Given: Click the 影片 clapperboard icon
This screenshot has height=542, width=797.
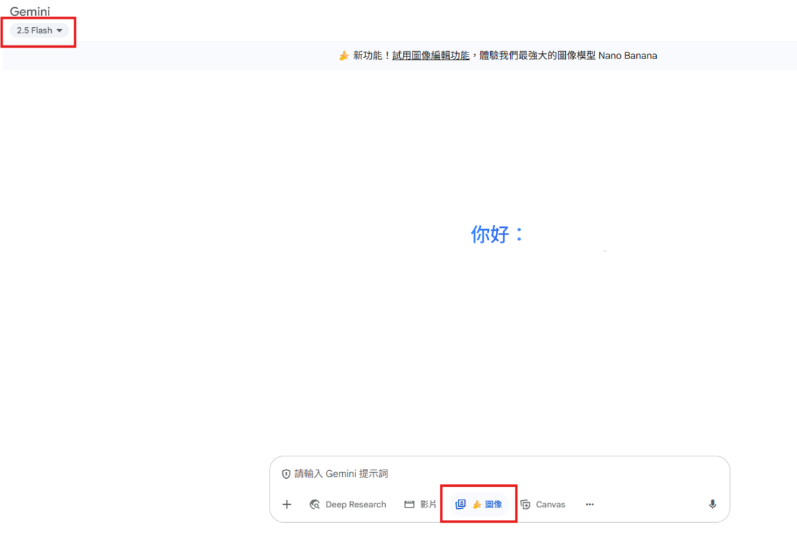Looking at the screenshot, I should click(409, 504).
